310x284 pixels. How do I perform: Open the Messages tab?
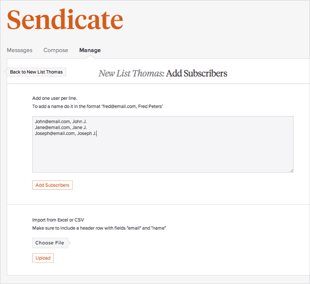[20, 50]
